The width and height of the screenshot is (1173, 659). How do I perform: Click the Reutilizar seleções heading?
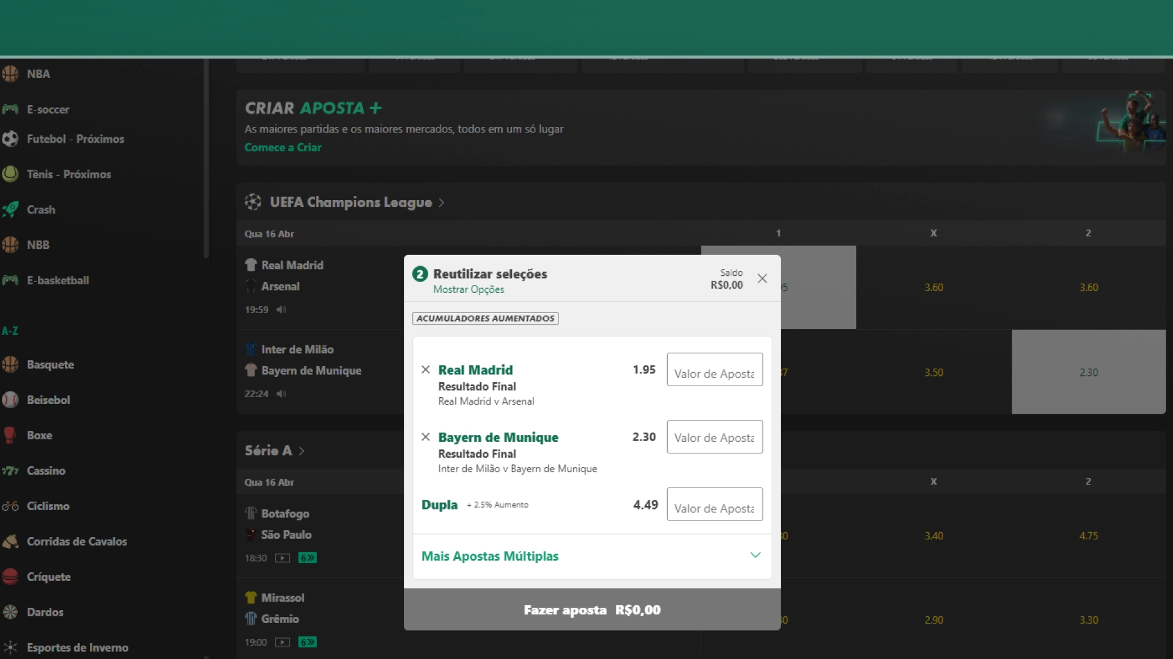[490, 274]
